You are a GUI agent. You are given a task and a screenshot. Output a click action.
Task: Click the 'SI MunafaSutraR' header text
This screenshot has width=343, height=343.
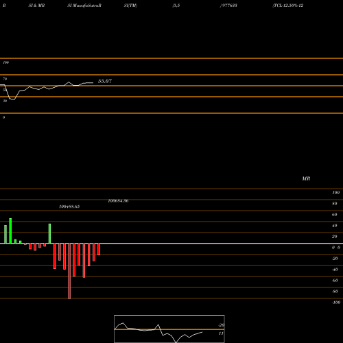[84, 5]
